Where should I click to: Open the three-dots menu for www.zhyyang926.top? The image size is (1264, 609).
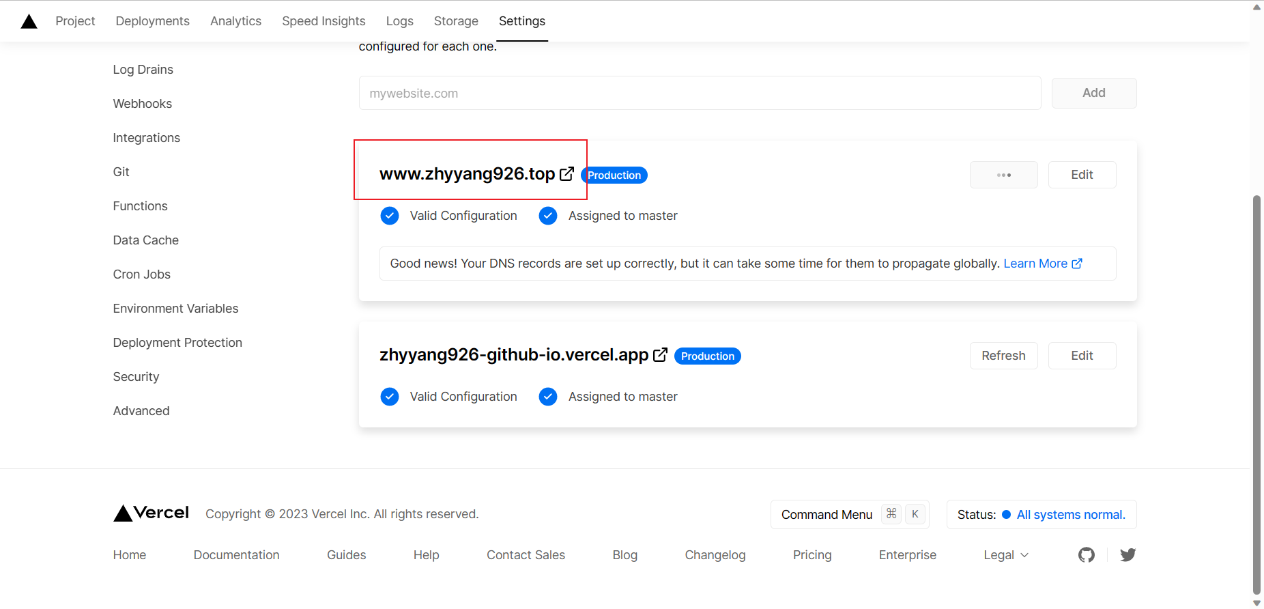[x=1004, y=175]
